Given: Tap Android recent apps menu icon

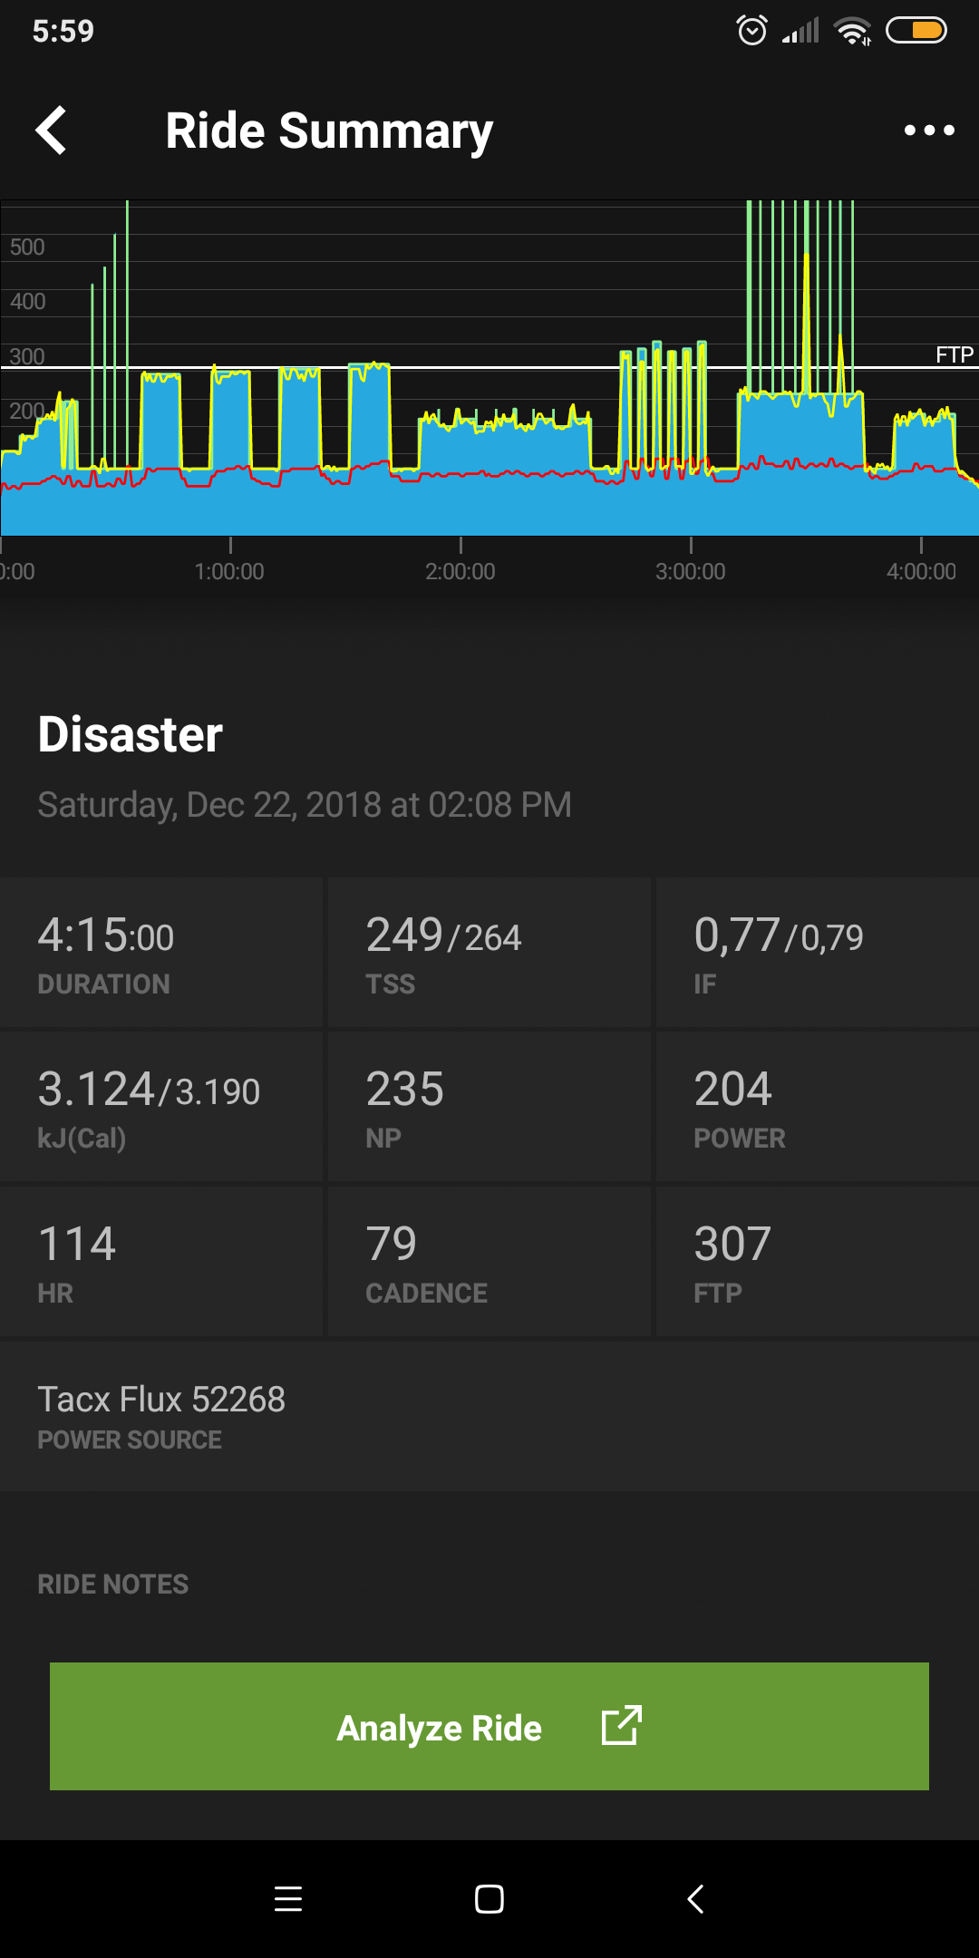Looking at the screenshot, I should pos(288,1898).
